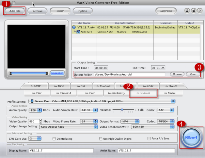
Task: Switch to the to MP4 tab
Action: [59, 86]
